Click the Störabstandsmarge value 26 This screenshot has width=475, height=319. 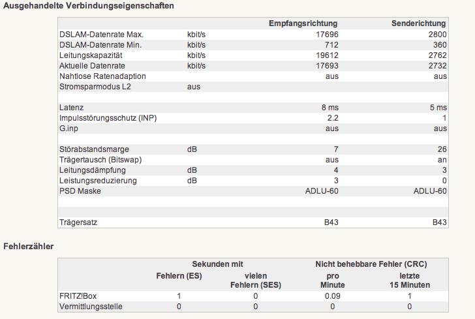pyautogui.click(x=442, y=149)
